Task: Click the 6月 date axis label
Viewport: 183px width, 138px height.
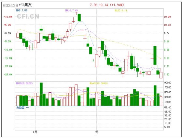Action: [35, 132]
